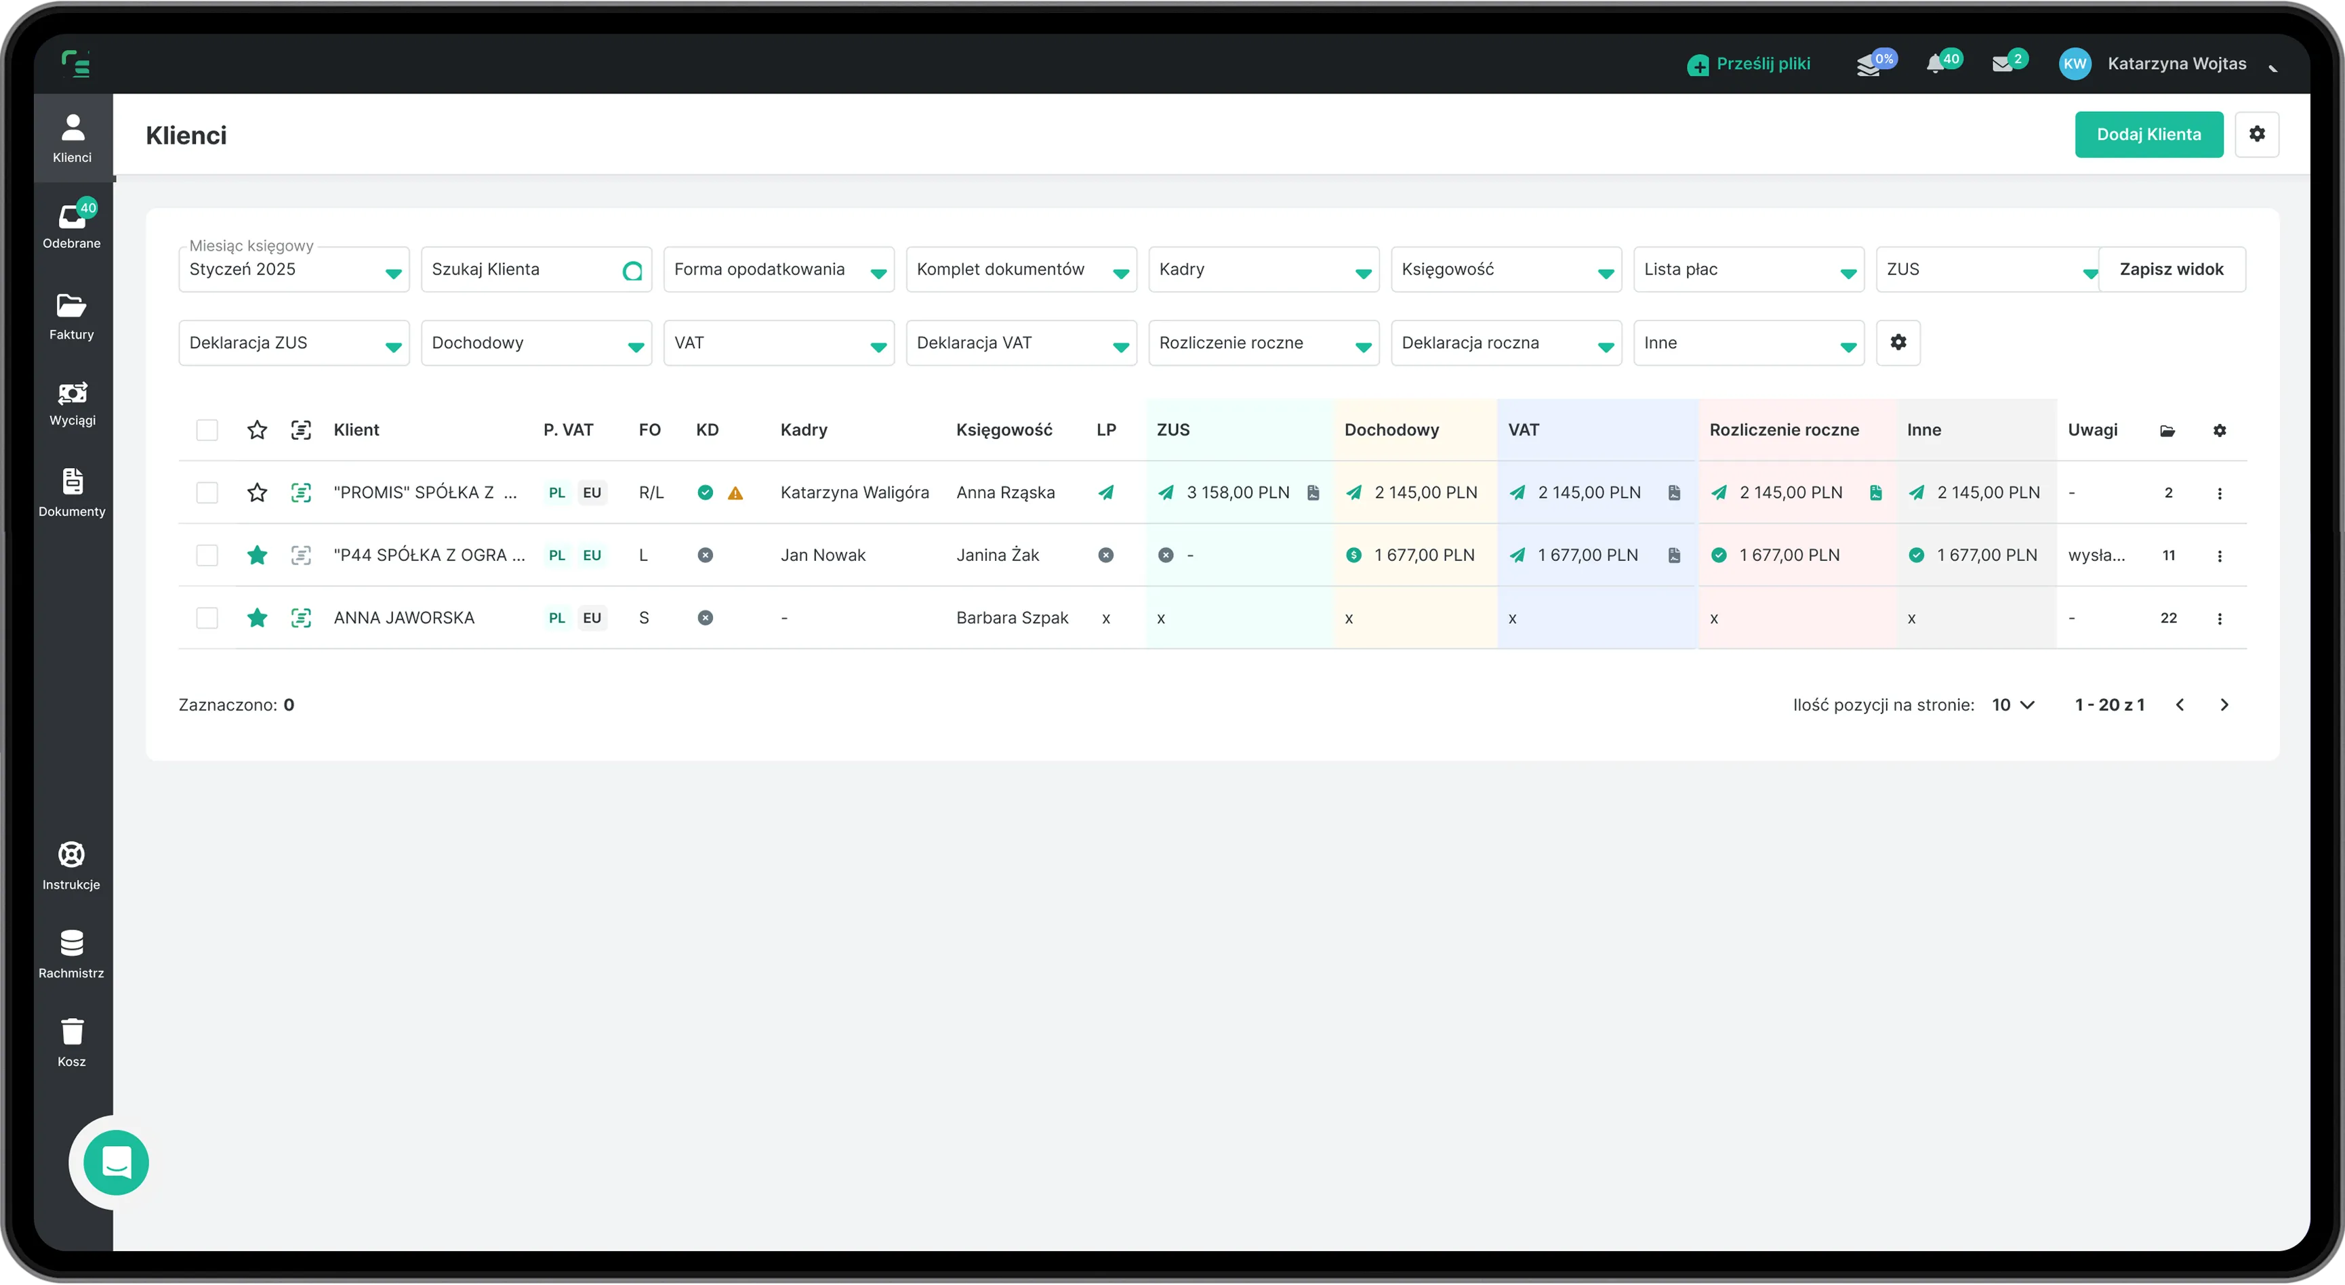This screenshot has height=1285, width=2345.
Task: Open the three-dot menu for ANNA JAWORSKA
Action: pos(2220,619)
